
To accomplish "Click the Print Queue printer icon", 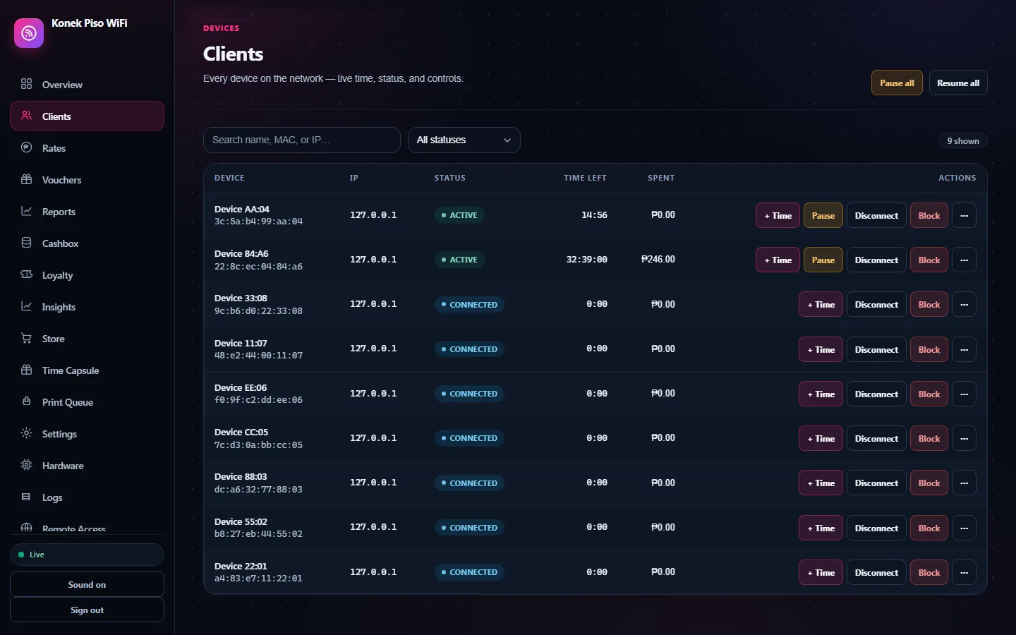I will pyautogui.click(x=27, y=401).
